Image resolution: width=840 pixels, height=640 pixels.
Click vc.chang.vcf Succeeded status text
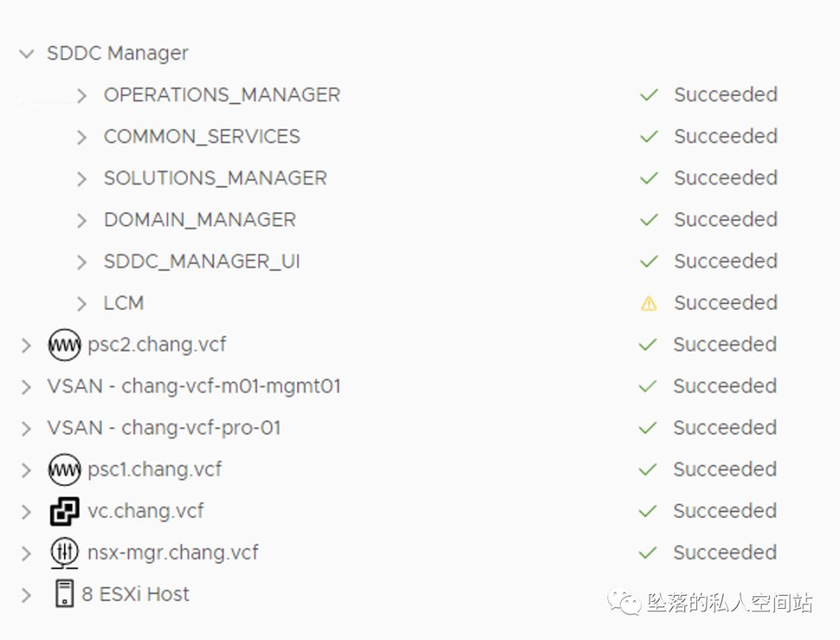[725, 511]
